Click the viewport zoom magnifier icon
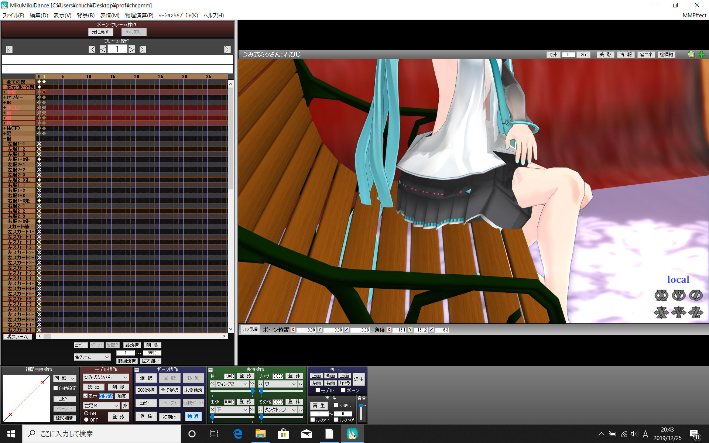The image size is (709, 443). 691,55
